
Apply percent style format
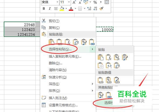(x=95, y=2)
